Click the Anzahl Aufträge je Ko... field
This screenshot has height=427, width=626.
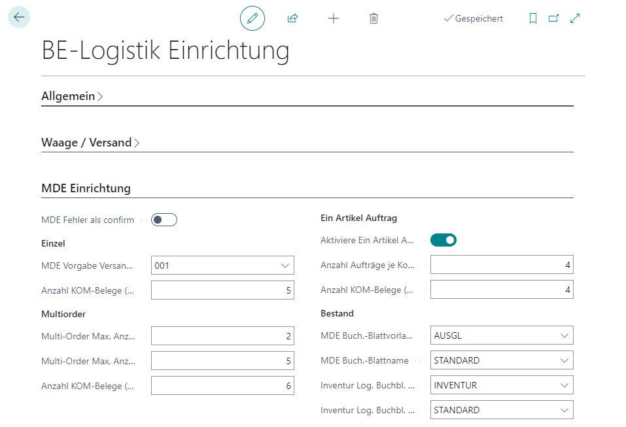tap(502, 265)
